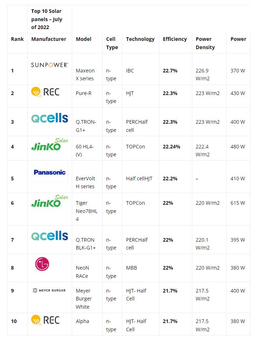Select the 22.7% efficiency value
The width and height of the screenshot is (254, 337).
pyautogui.click(x=170, y=71)
